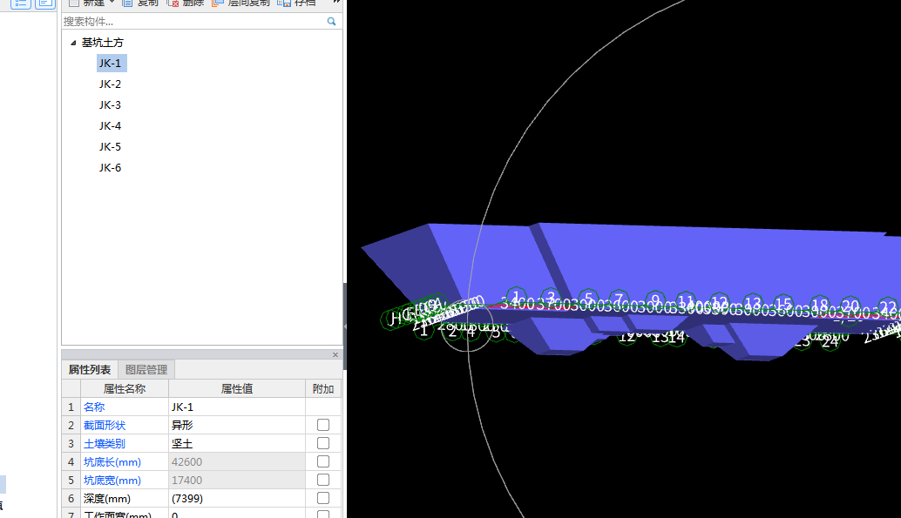Switch to the 属性列表 tab
Image resolution: width=901 pixels, height=518 pixels.
pyautogui.click(x=90, y=369)
